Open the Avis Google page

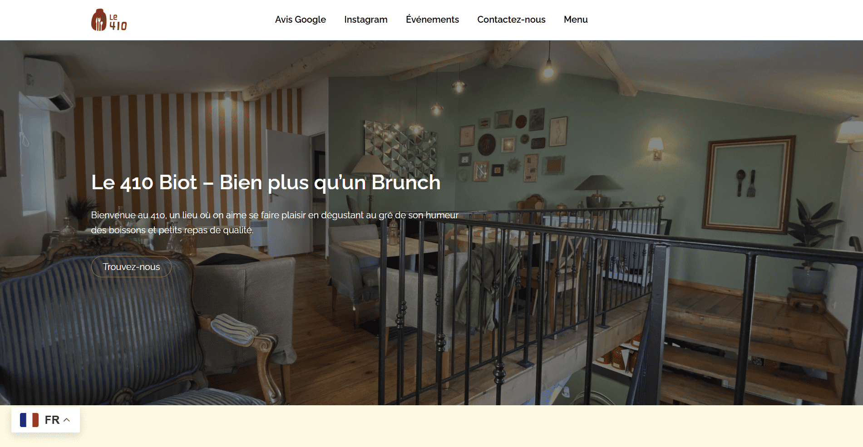click(x=300, y=20)
